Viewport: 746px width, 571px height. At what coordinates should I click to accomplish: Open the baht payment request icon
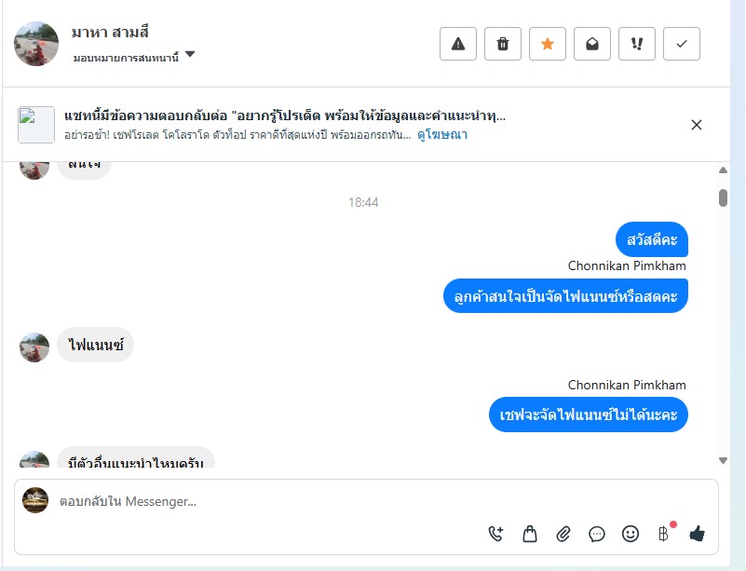pos(664,534)
